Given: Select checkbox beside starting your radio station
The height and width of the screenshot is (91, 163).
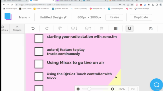Looking at the screenshot, I should pyautogui.click(x=39, y=39).
